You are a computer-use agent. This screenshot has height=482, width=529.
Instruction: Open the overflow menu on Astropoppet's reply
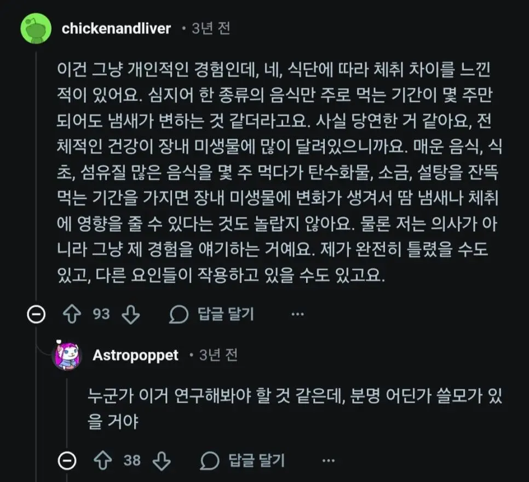click(x=327, y=461)
